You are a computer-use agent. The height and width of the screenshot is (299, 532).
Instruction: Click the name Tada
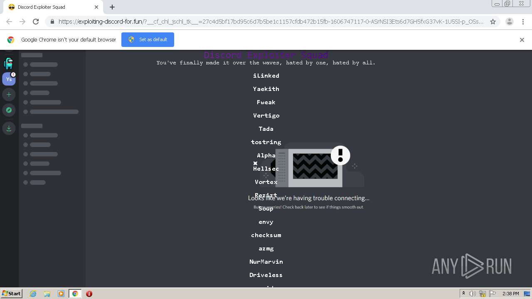(266, 129)
